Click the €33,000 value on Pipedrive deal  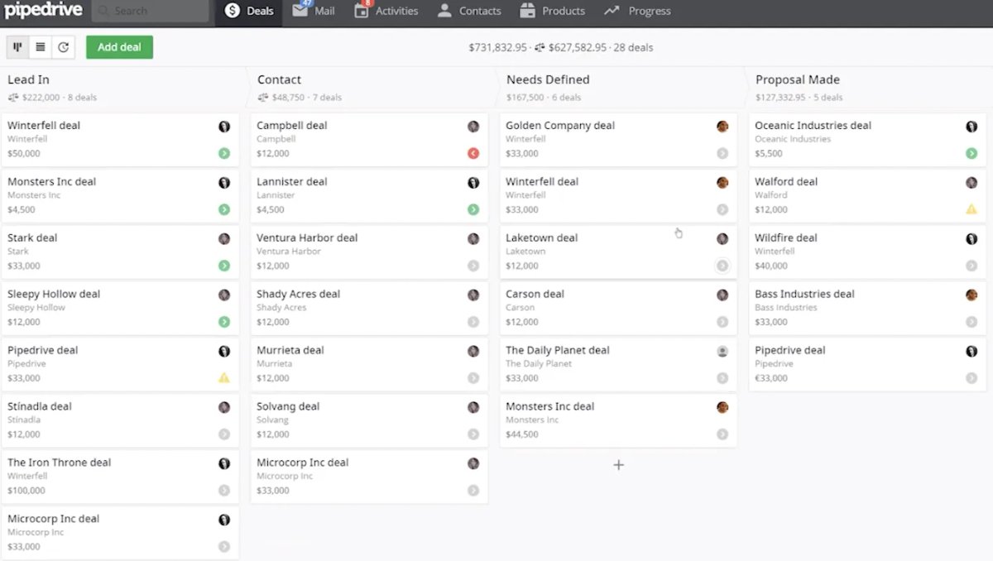[x=771, y=378]
